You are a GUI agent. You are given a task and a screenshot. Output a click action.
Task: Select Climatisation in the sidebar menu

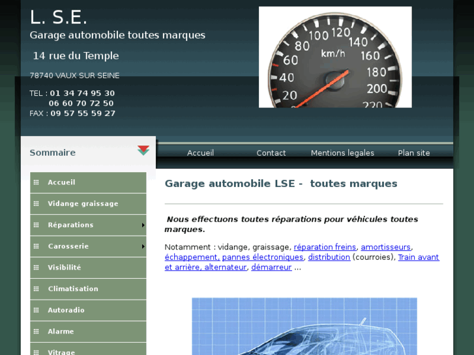point(88,289)
